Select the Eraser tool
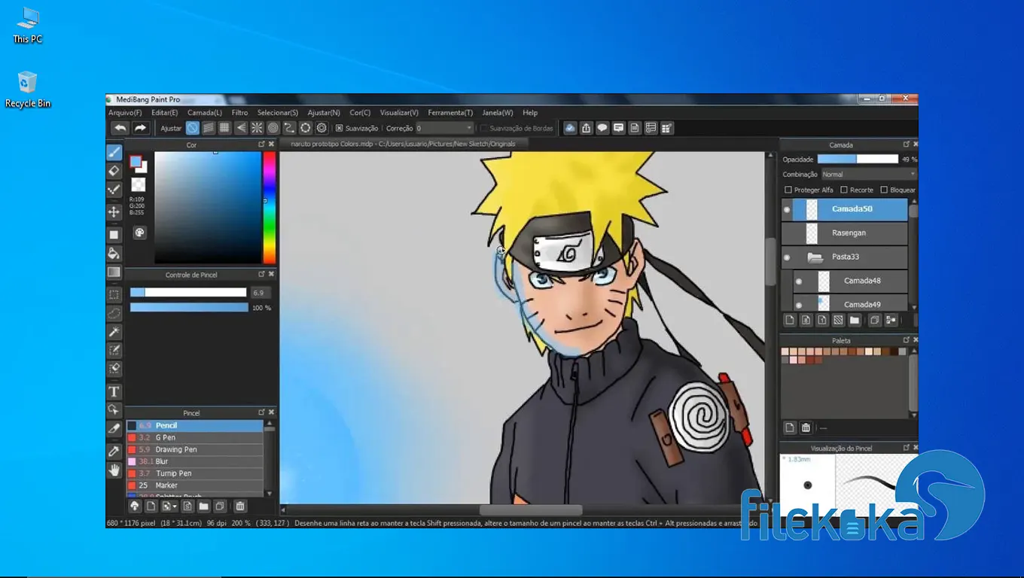The image size is (1024, 578). point(114,172)
